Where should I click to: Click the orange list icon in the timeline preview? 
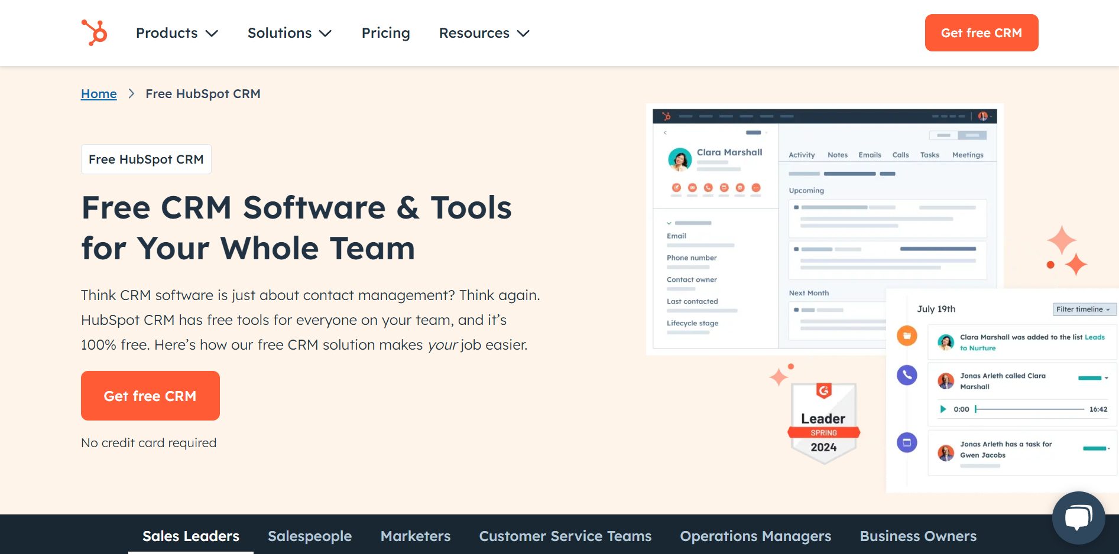click(907, 335)
